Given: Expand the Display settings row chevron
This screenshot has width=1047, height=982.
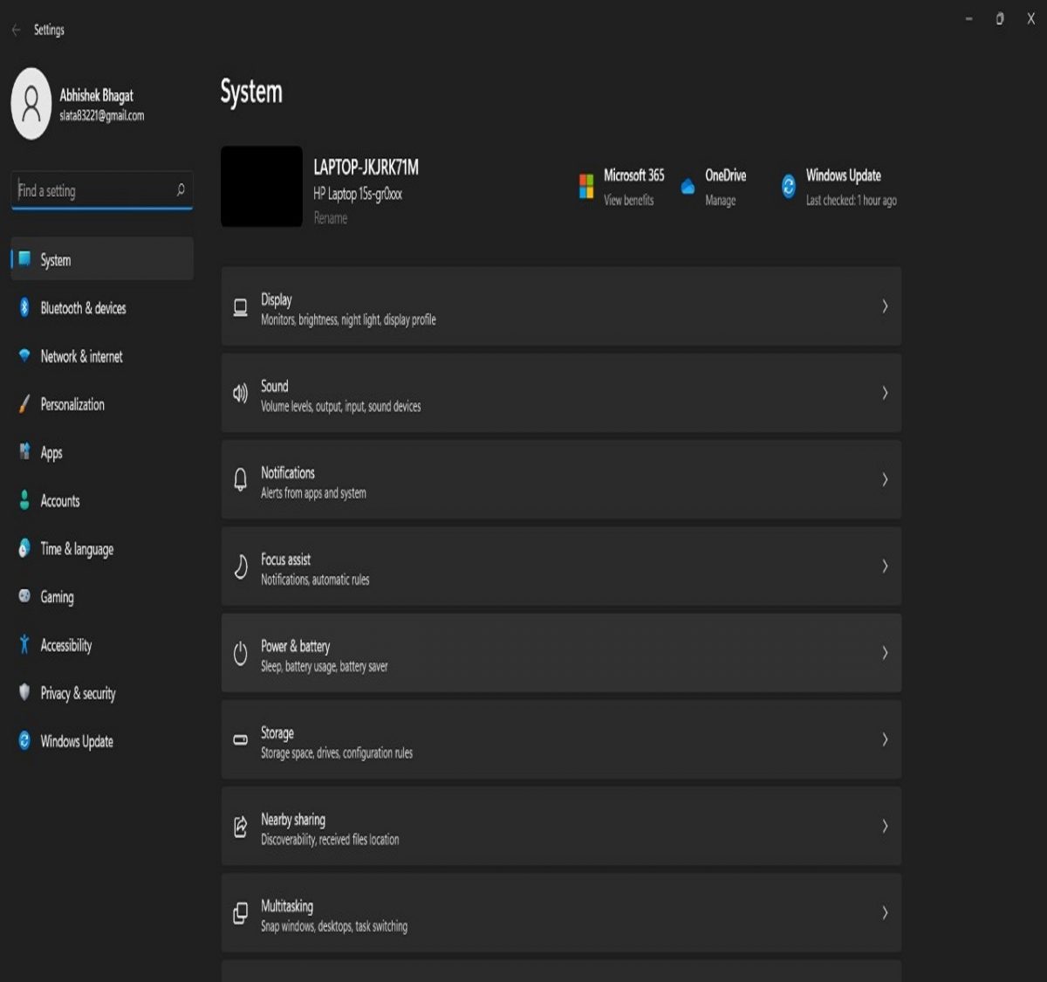Looking at the screenshot, I should [885, 306].
